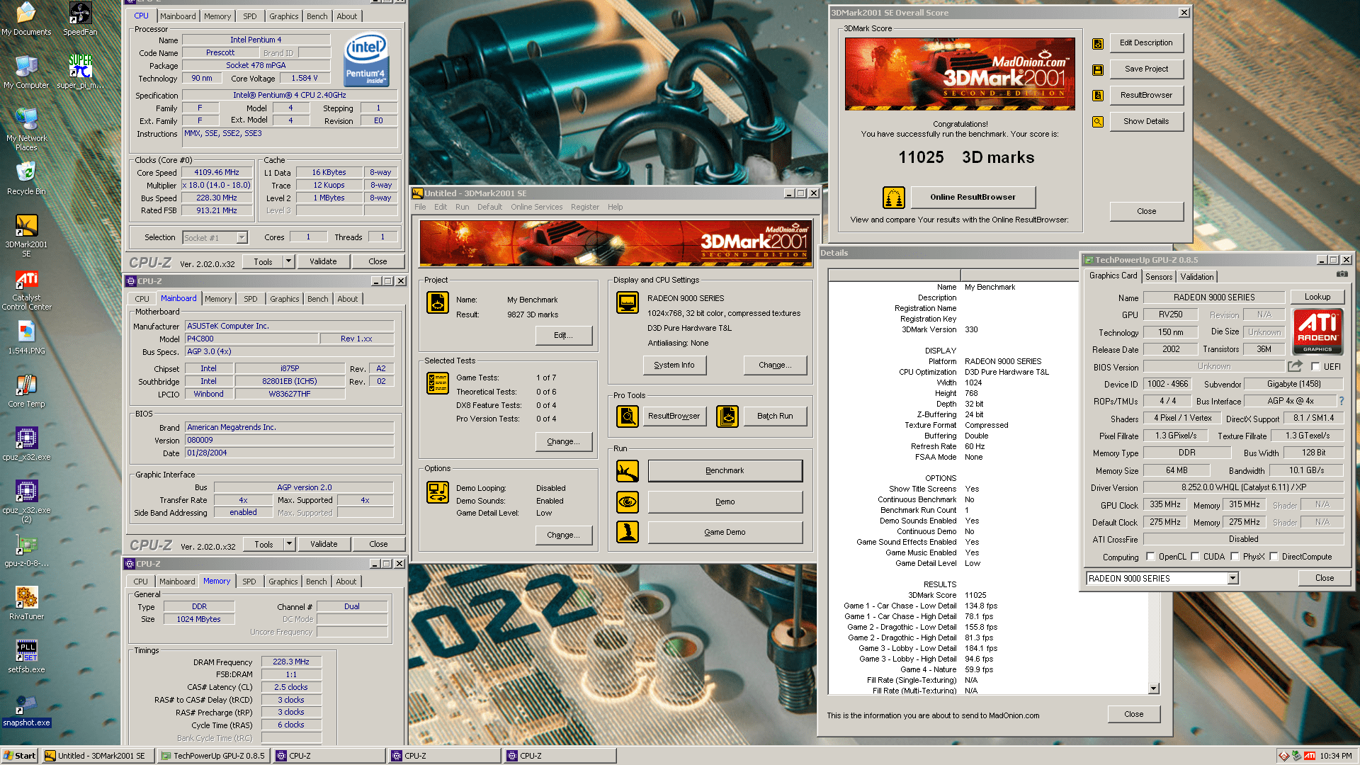Viewport: 1360px width, 765px height.
Task: Click the Edit Description icon in 3DMark score
Action: pos(1098,43)
